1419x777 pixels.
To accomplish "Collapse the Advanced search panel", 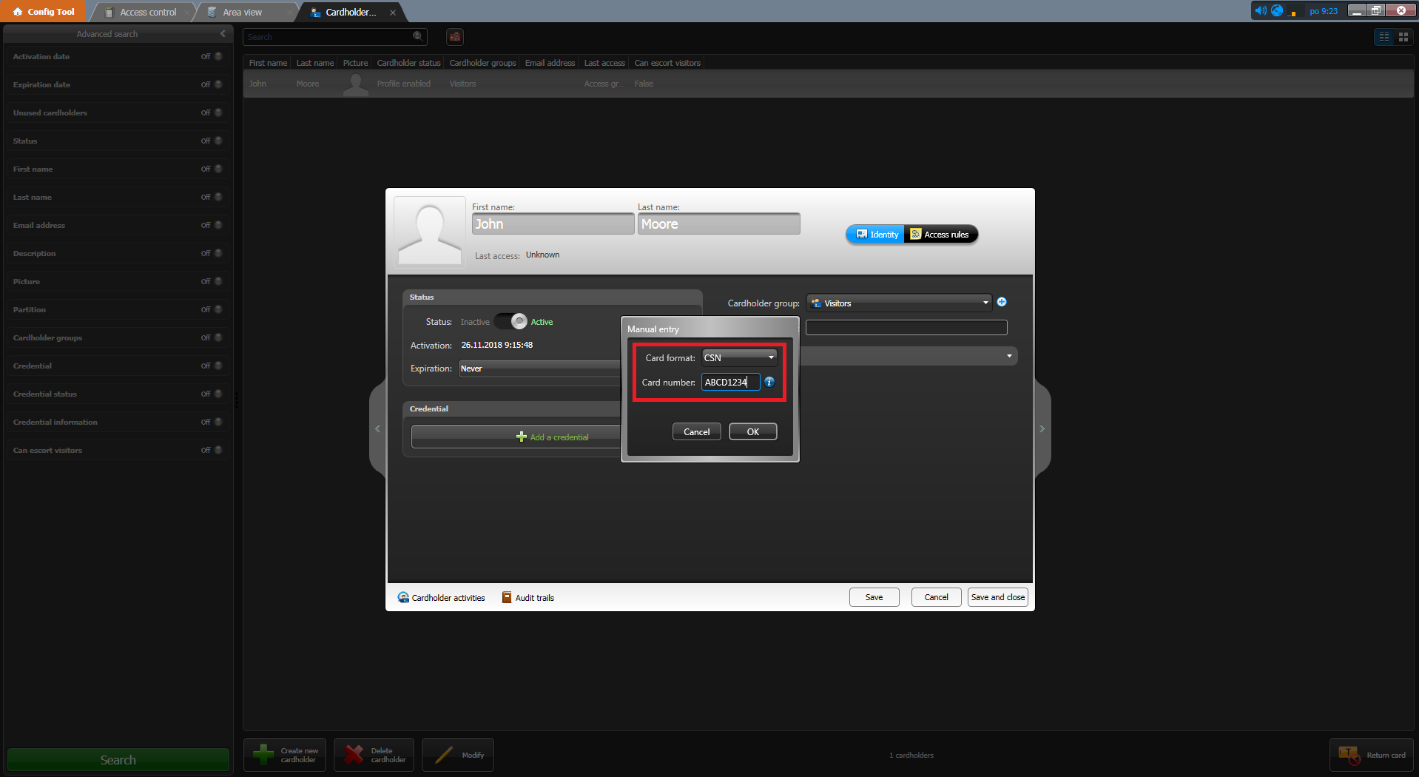I will 223,34.
